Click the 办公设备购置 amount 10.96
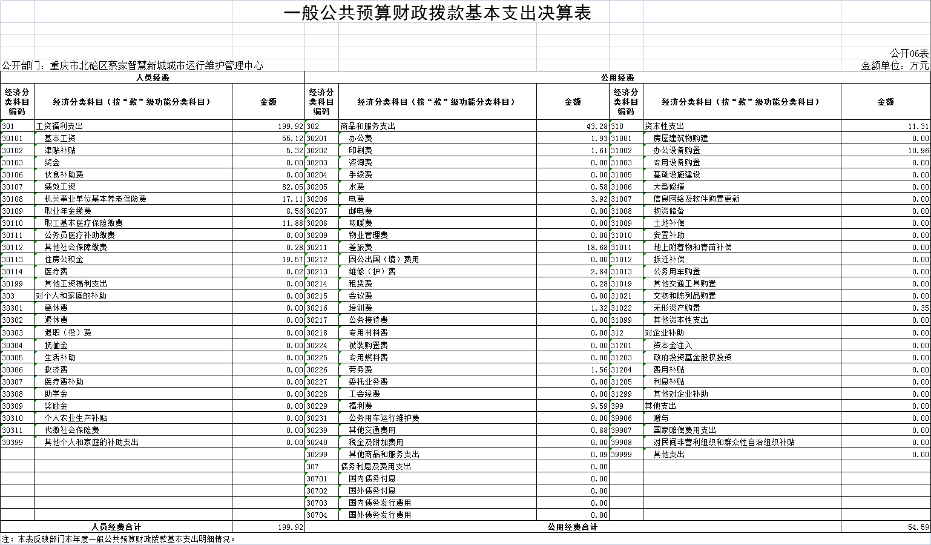 [x=886, y=150]
